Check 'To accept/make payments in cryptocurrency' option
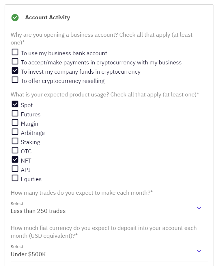The image size is (217, 266). tap(15, 62)
